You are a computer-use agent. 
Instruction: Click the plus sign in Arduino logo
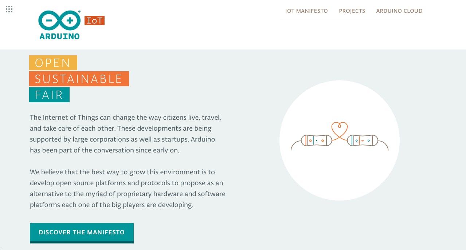point(70,21)
